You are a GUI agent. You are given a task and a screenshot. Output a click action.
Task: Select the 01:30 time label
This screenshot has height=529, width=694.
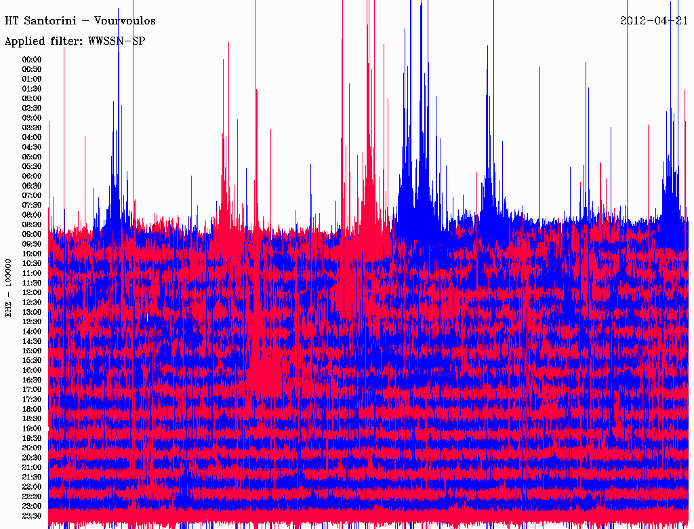click(x=32, y=89)
